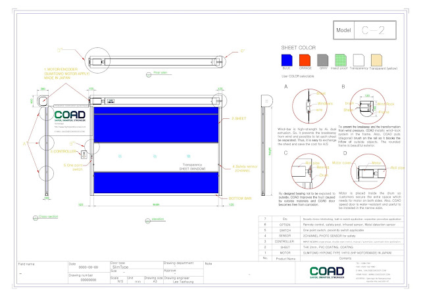
Task: Click the 'User COLOR selectable' note
Action: pyautogui.click(x=297, y=76)
